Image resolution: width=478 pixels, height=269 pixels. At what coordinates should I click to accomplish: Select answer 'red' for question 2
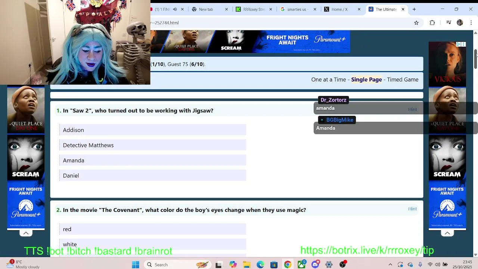click(153, 229)
